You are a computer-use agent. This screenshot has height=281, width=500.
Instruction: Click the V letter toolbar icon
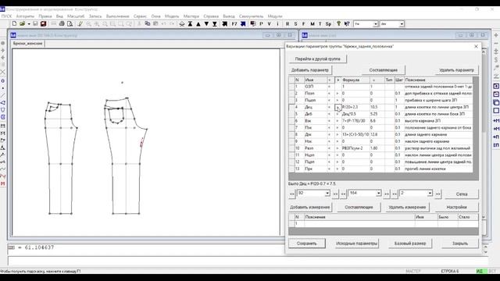coord(269,24)
